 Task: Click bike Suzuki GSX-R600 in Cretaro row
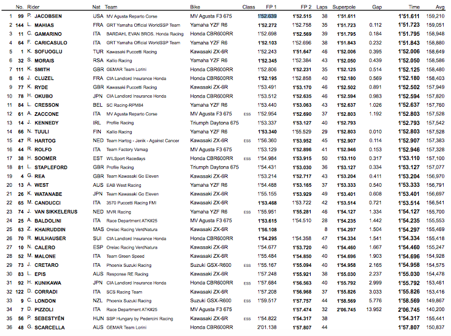click(x=211, y=265)
